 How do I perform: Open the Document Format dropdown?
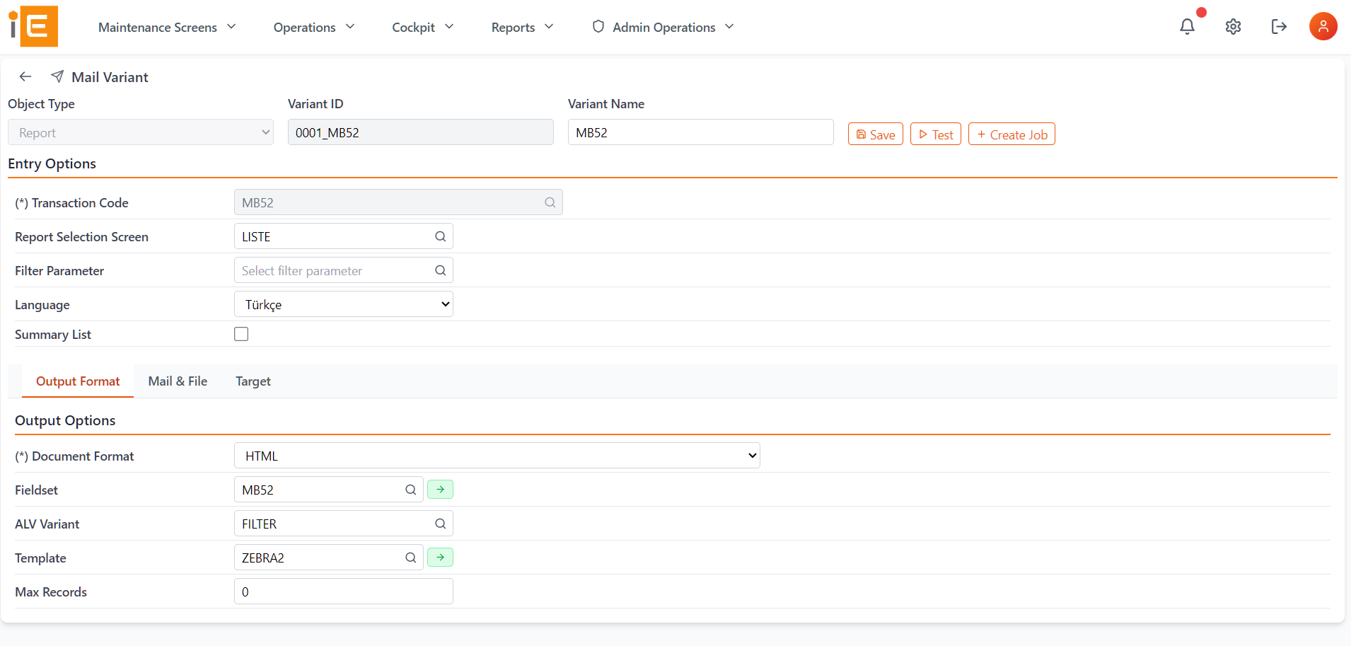(x=496, y=455)
